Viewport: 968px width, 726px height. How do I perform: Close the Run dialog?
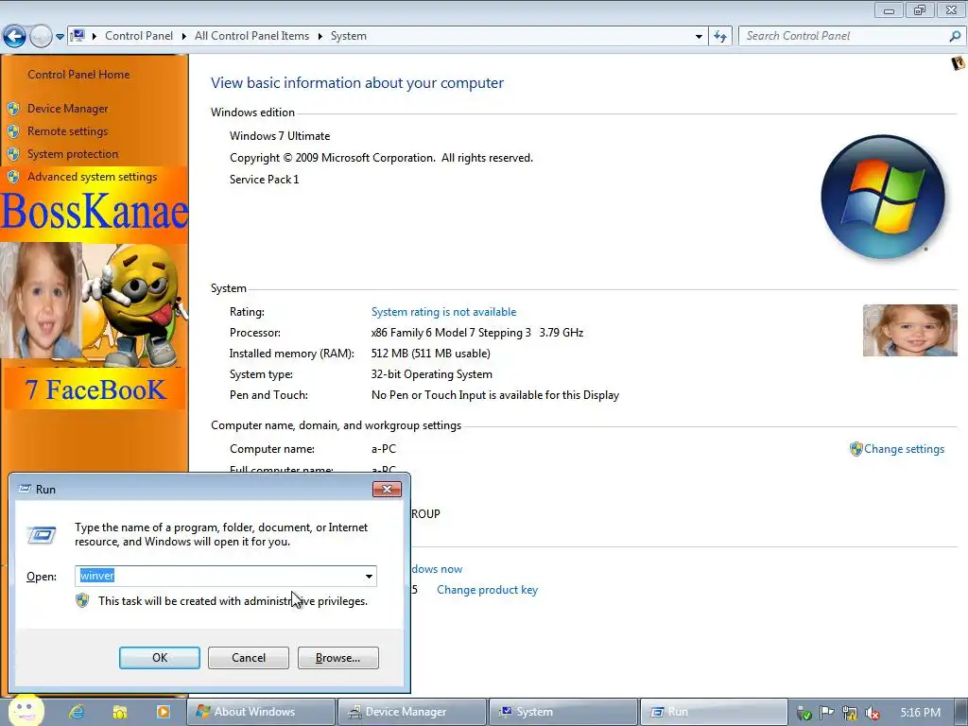[x=387, y=490]
